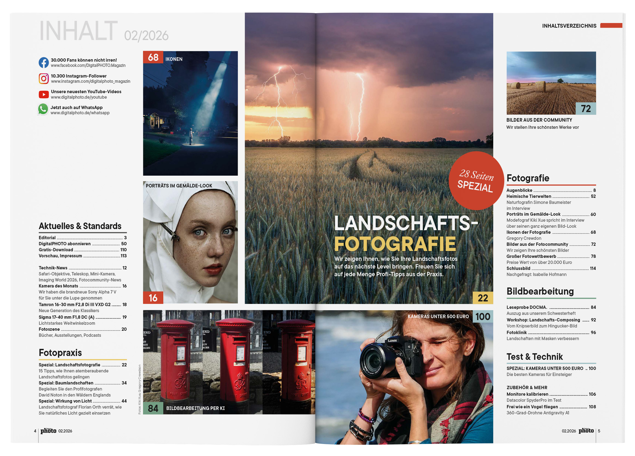Click the Instagram logo icon

(43, 79)
